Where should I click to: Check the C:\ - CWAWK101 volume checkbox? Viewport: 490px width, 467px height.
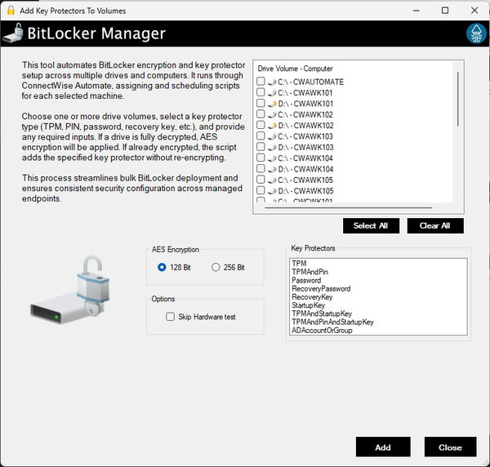(261, 92)
